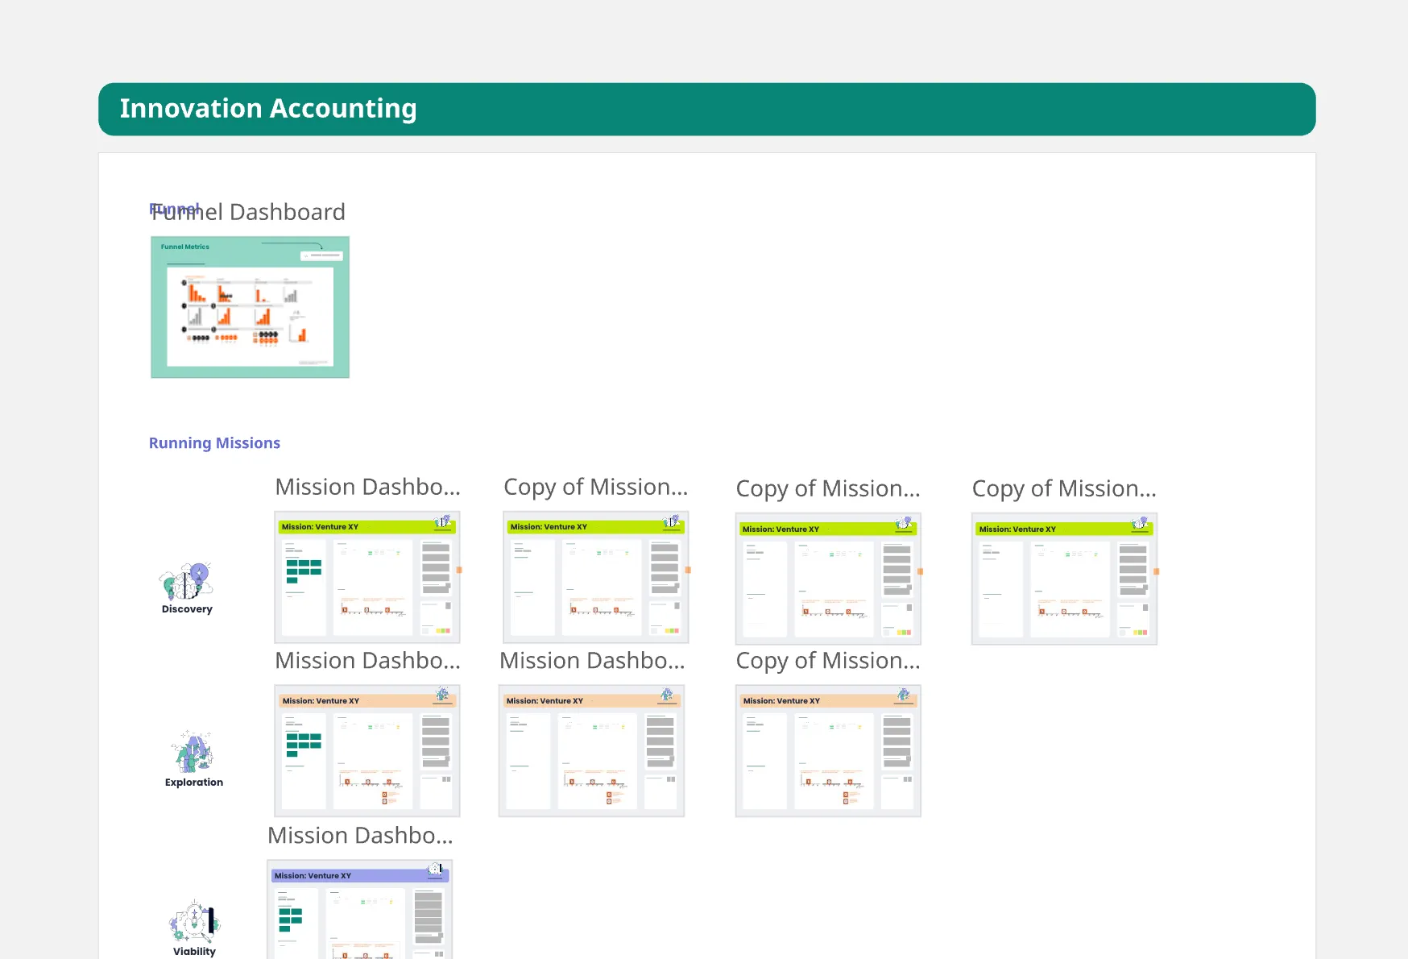Select the Viability stage icon

[x=194, y=922]
